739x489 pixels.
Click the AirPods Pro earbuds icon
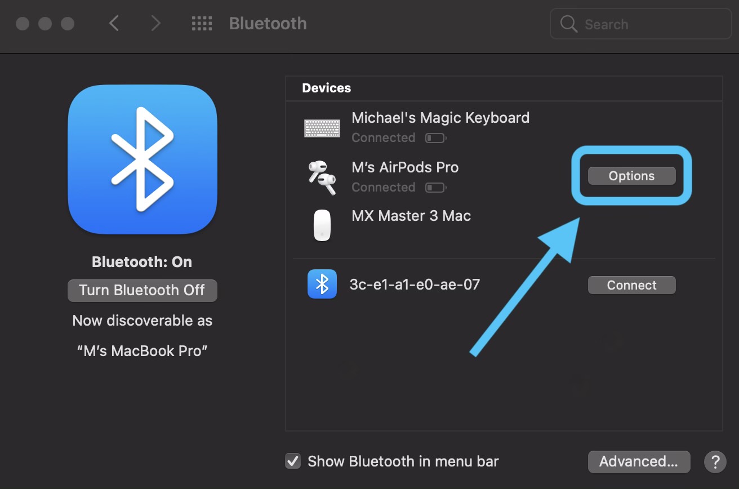point(322,177)
